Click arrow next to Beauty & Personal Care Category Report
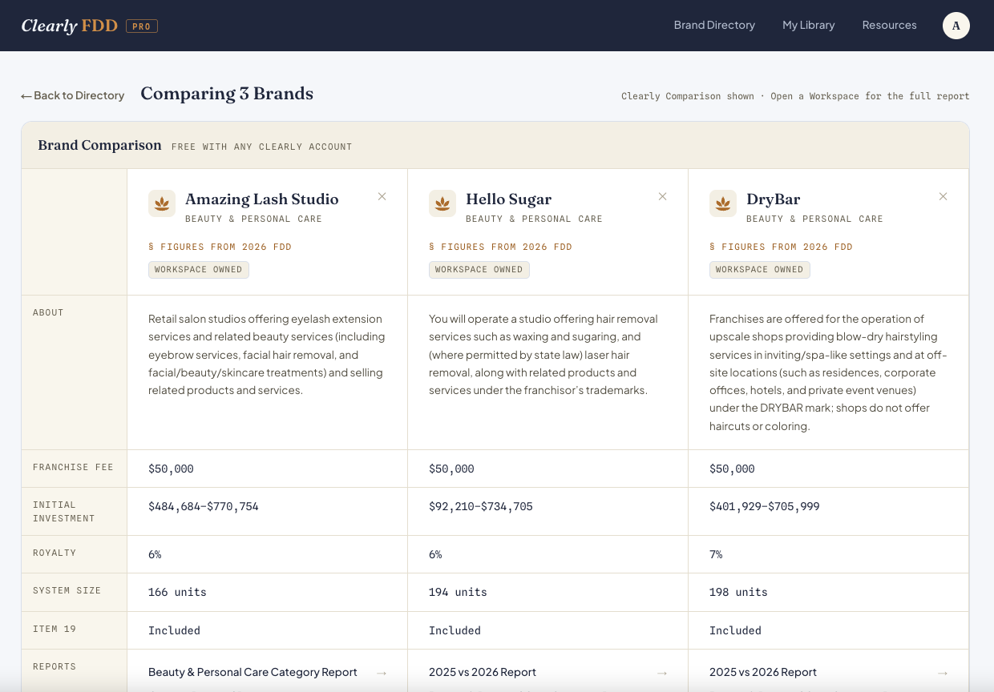 382,673
